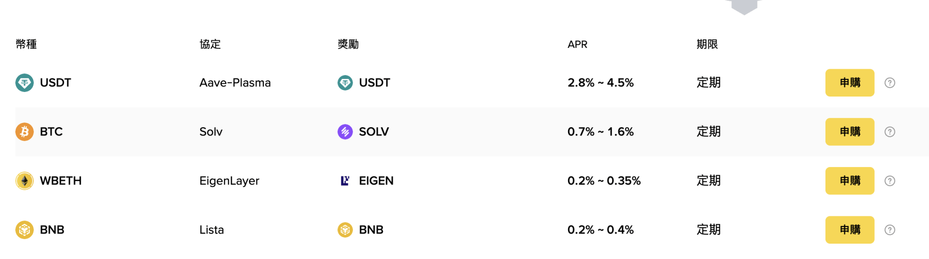Show help info for BNB Lista row
Screen dimensions: 929x259
(x=890, y=230)
